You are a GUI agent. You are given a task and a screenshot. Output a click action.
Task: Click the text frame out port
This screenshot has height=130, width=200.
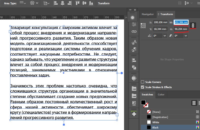[117, 115]
